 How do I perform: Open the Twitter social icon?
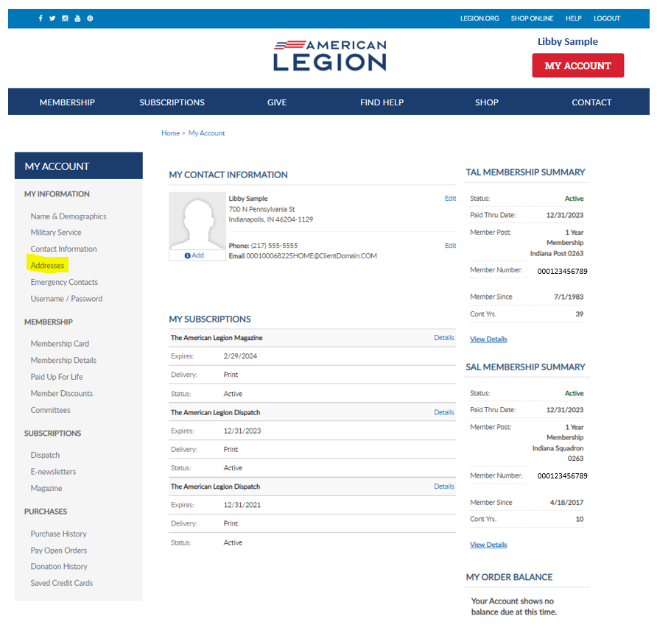point(52,18)
